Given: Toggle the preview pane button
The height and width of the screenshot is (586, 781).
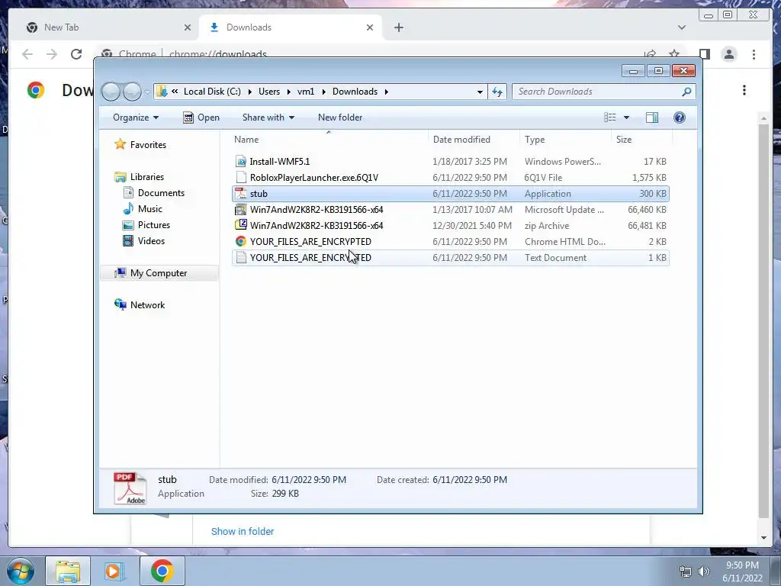Looking at the screenshot, I should pos(652,118).
